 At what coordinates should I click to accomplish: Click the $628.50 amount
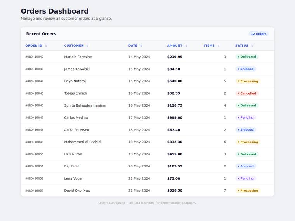(x=175, y=190)
